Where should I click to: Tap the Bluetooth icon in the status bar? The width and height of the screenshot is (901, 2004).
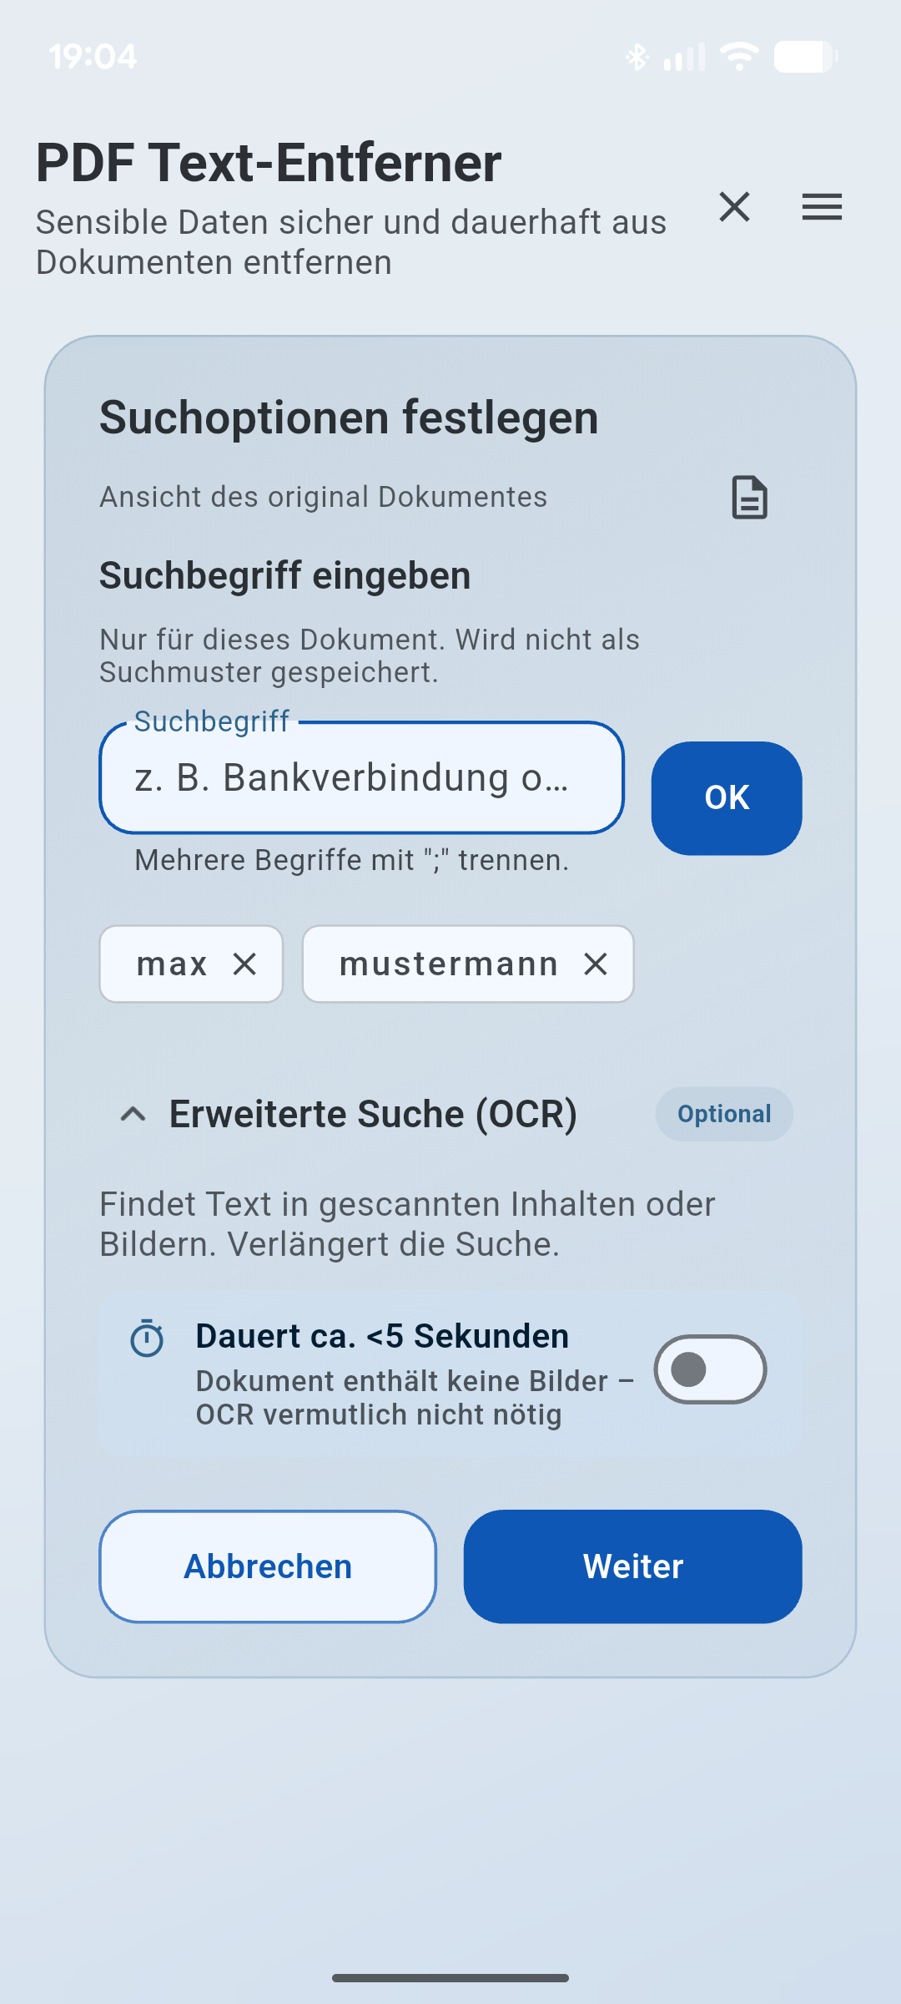pyautogui.click(x=636, y=56)
